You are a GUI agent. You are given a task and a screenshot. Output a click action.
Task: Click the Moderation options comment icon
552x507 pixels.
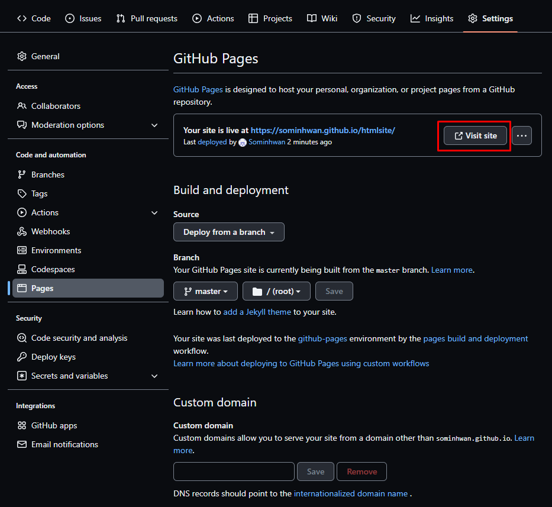pos(22,125)
